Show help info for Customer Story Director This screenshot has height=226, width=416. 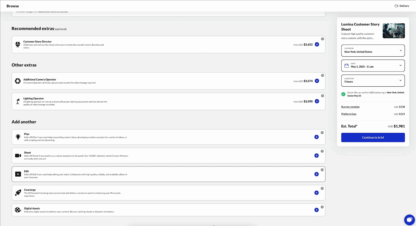pos(322,39)
